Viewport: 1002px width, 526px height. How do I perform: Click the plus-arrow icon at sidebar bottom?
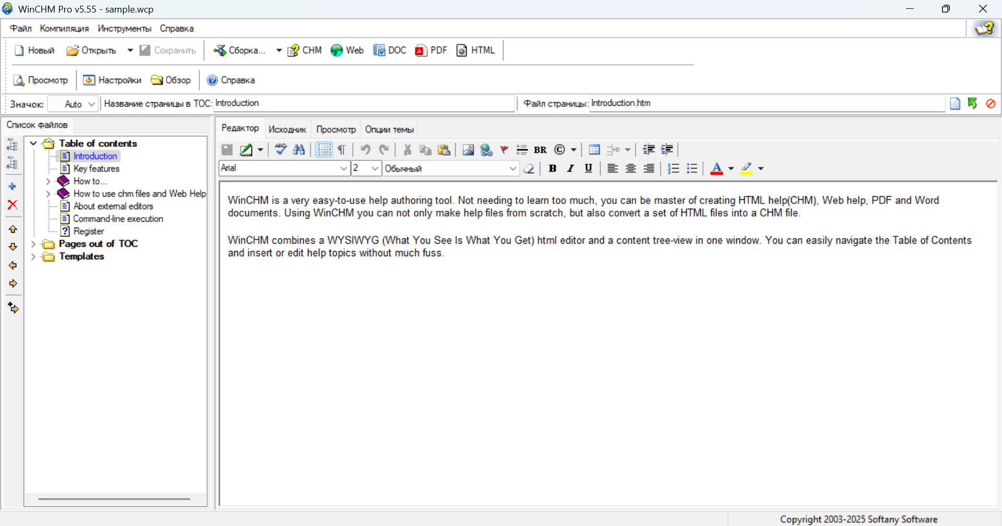point(13,308)
